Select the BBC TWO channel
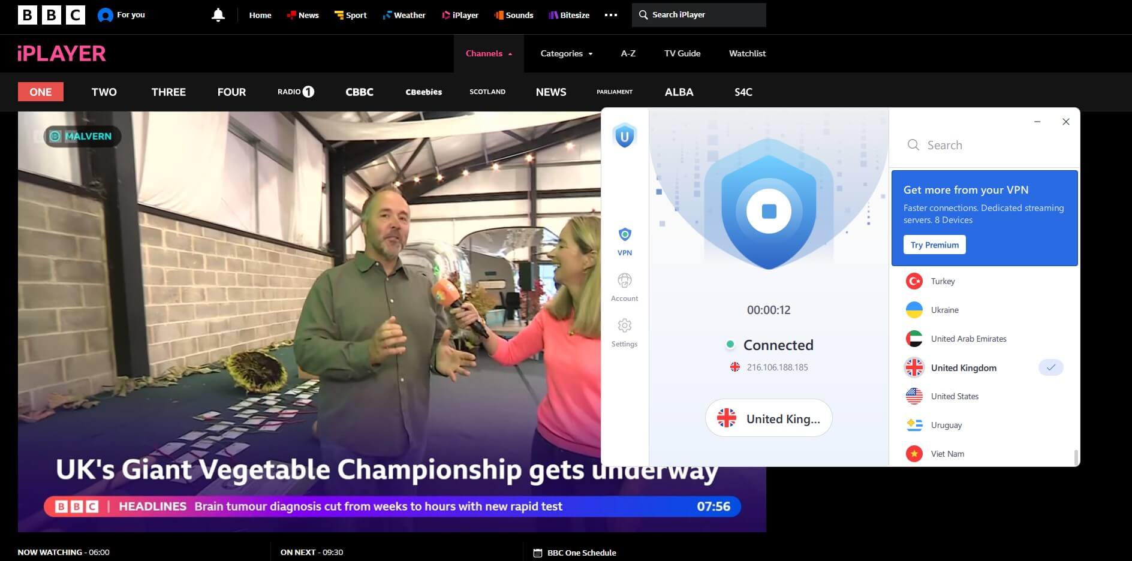The image size is (1132, 561). [104, 92]
